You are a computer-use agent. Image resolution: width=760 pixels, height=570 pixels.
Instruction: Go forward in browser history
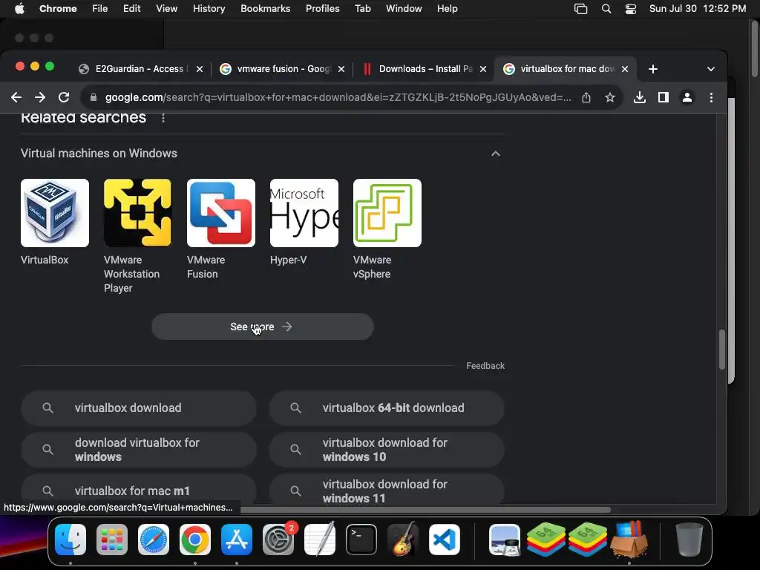pyautogui.click(x=40, y=97)
